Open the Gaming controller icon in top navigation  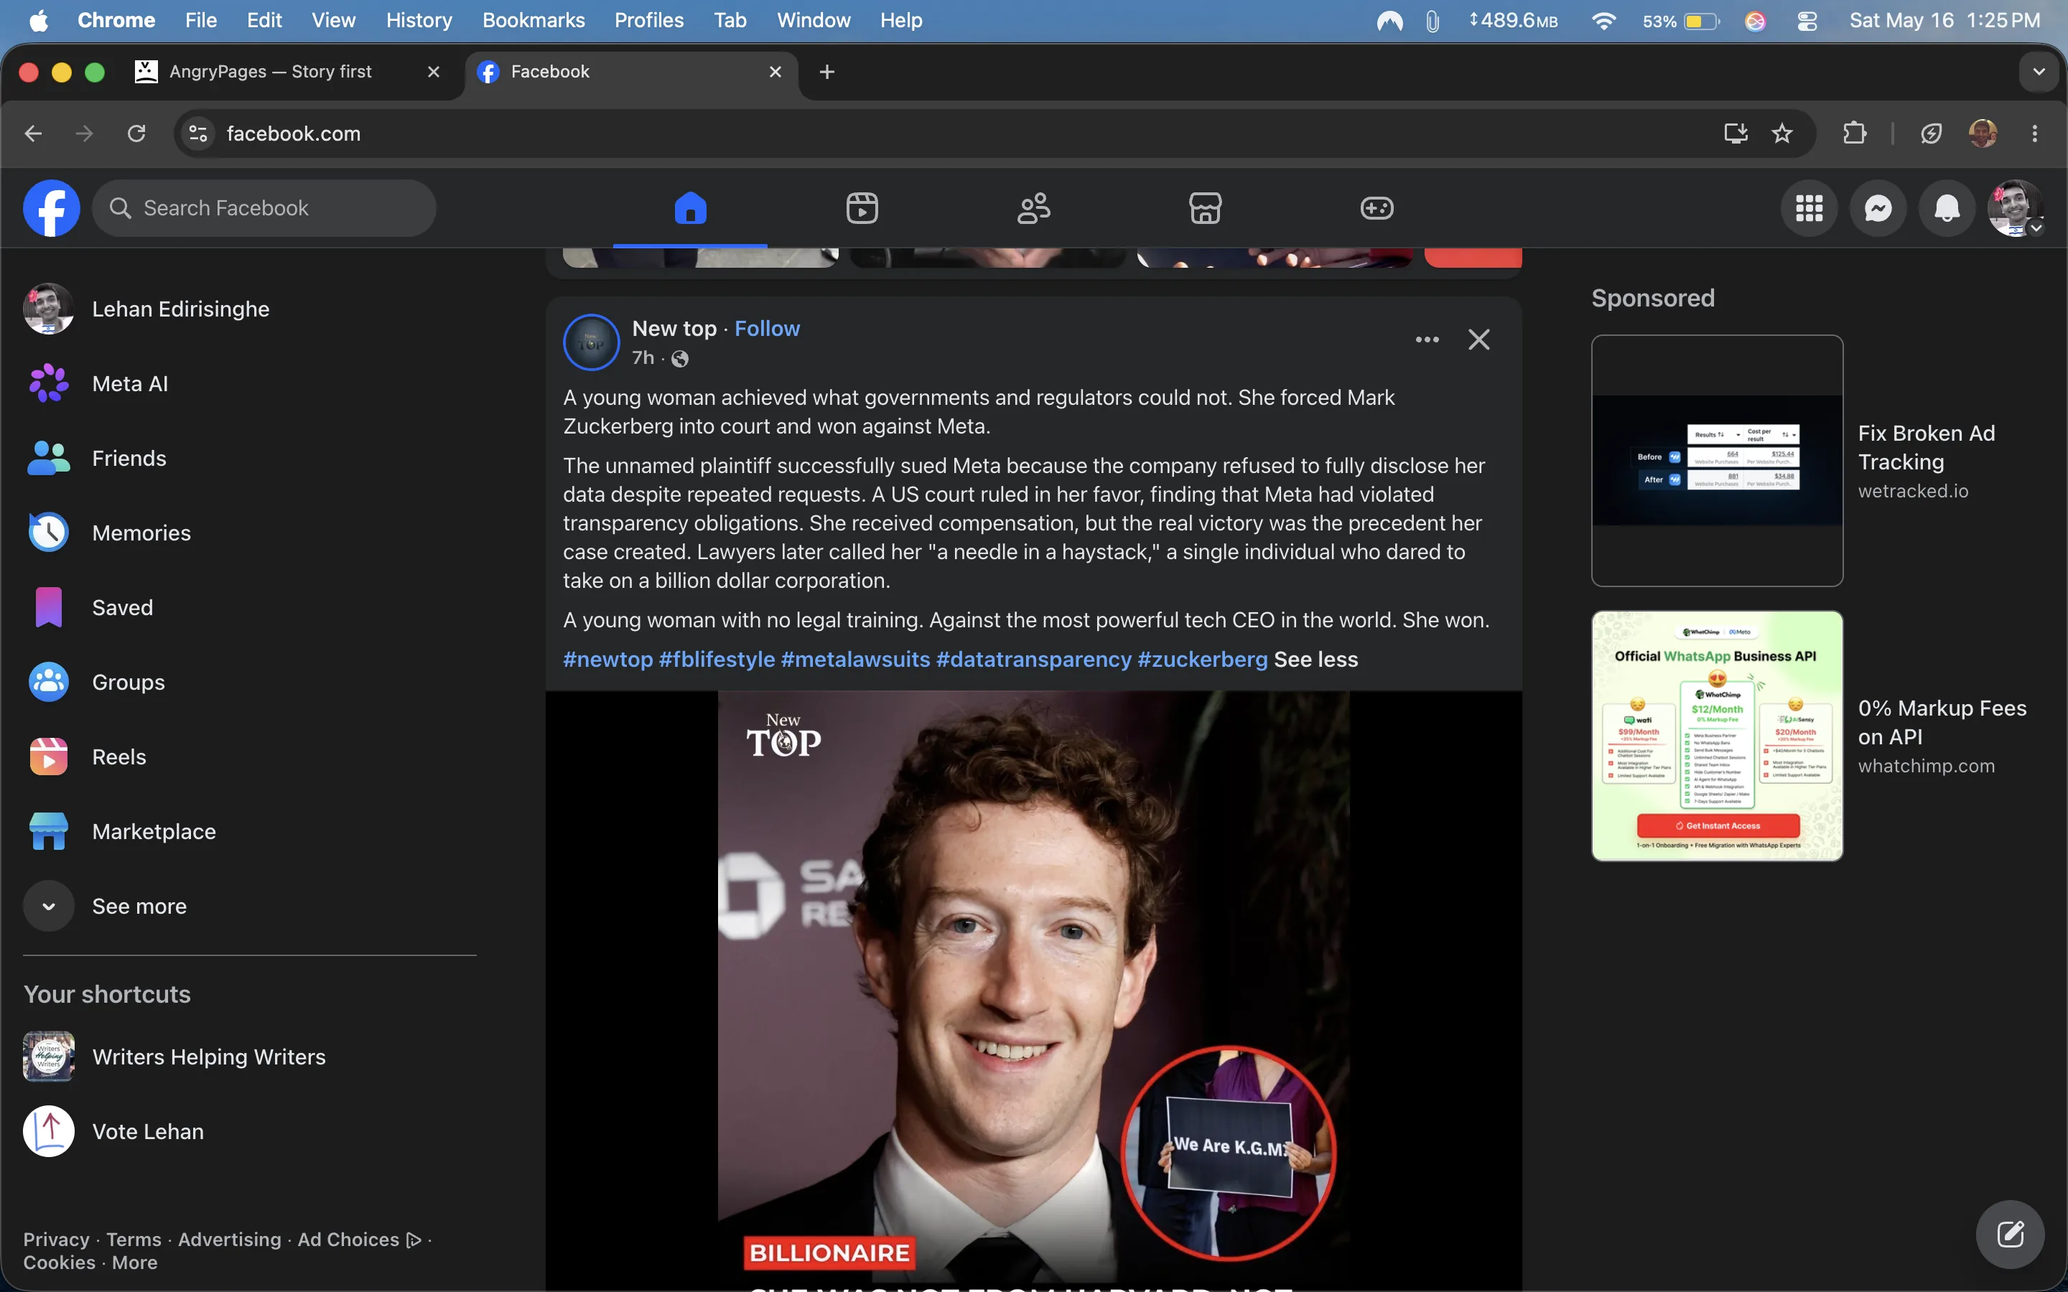point(1377,207)
